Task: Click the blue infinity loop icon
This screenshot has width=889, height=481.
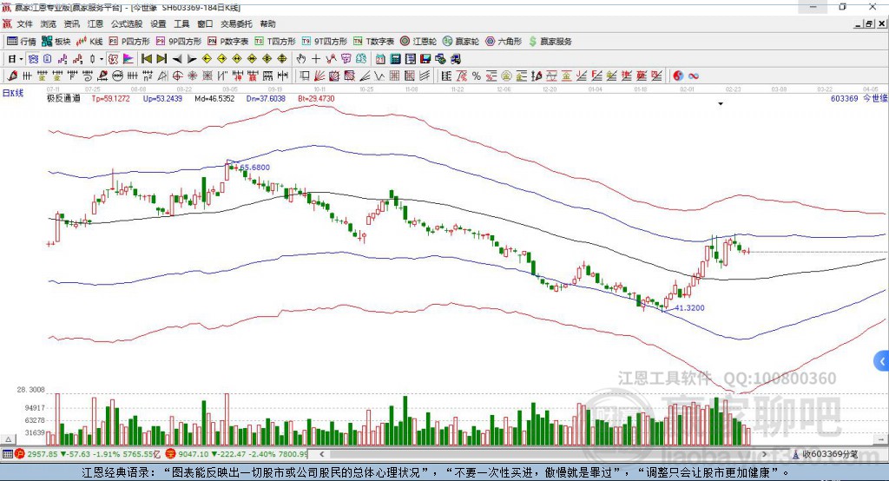Action: click(694, 76)
